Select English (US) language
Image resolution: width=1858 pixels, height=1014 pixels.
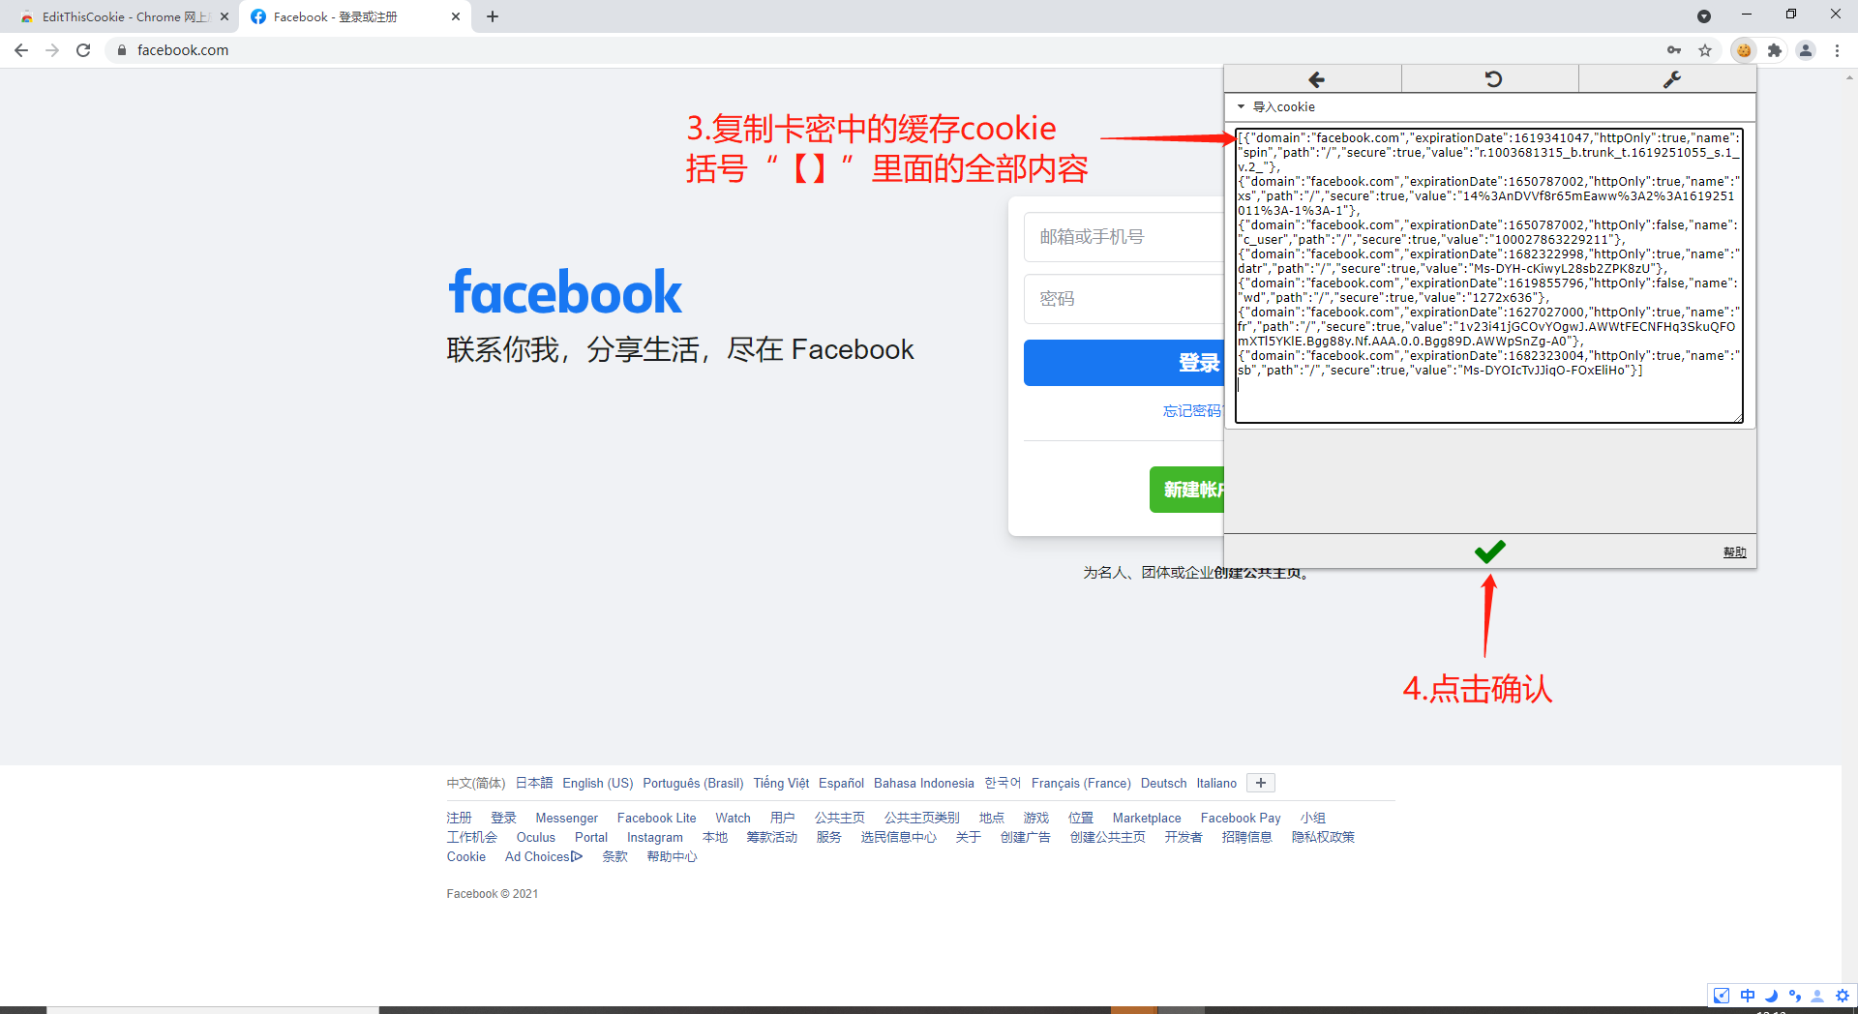click(x=598, y=783)
